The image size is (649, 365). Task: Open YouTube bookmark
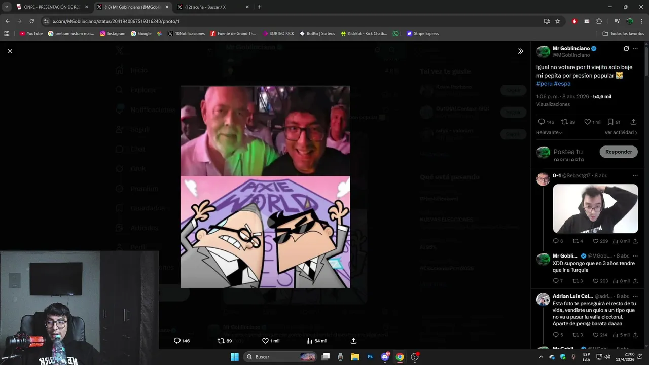pos(31,34)
